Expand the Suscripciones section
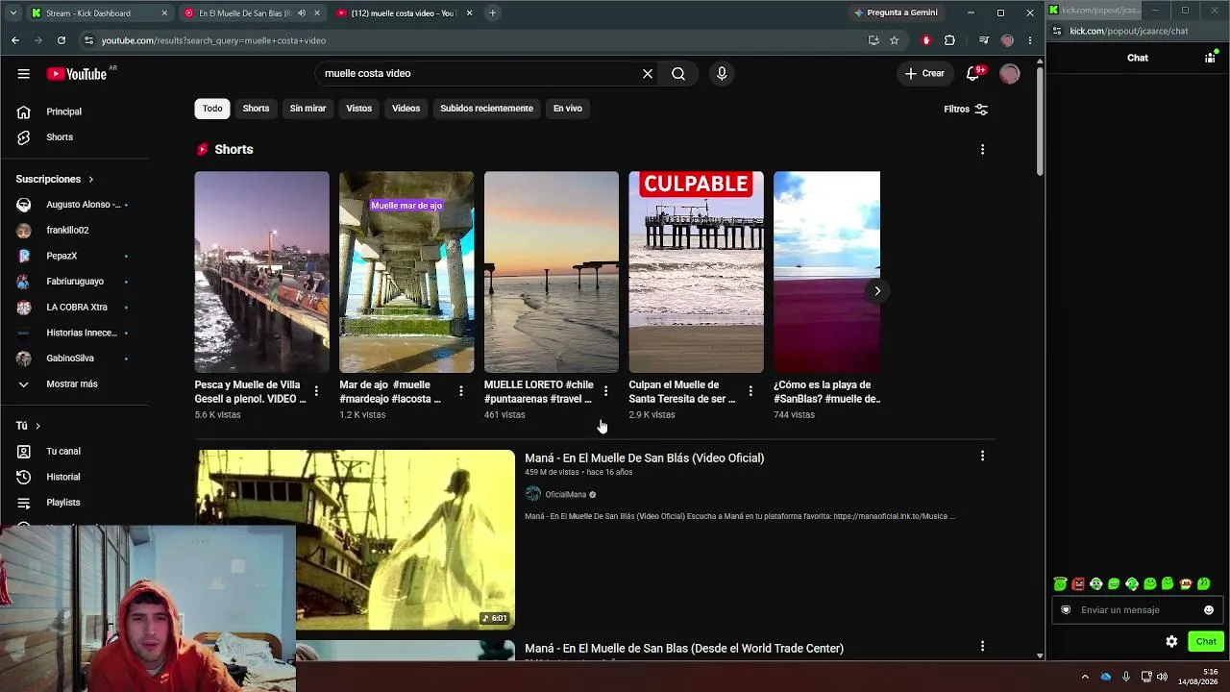 click(x=56, y=180)
